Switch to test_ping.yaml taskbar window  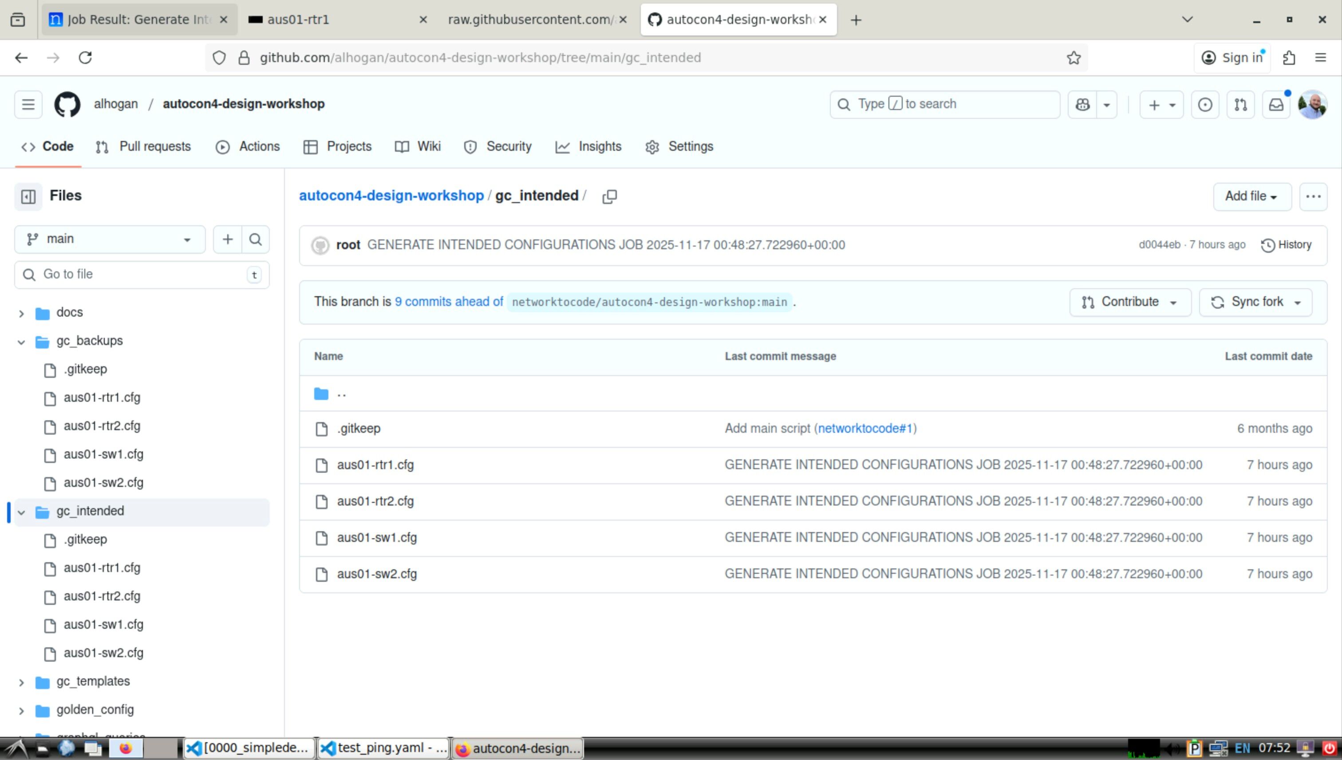click(383, 748)
